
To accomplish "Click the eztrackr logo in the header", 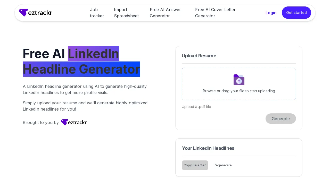I will (x=35, y=12).
